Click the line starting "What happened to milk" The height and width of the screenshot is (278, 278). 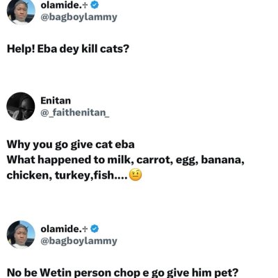tap(126, 160)
